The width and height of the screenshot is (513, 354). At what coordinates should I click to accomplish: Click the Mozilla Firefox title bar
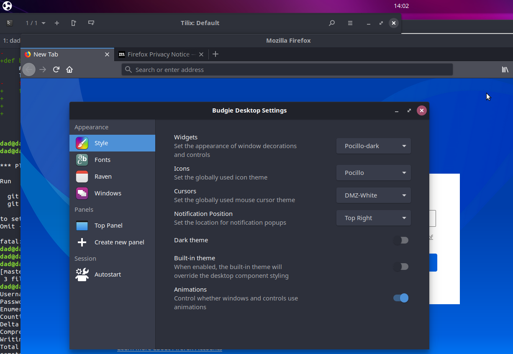(x=288, y=41)
